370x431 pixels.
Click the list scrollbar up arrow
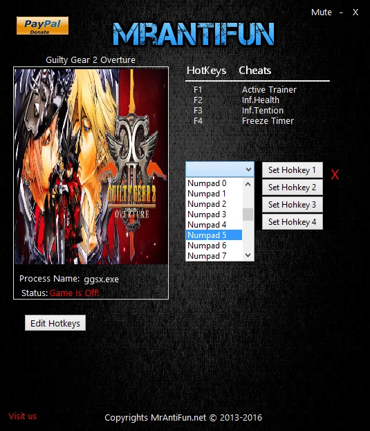248,184
